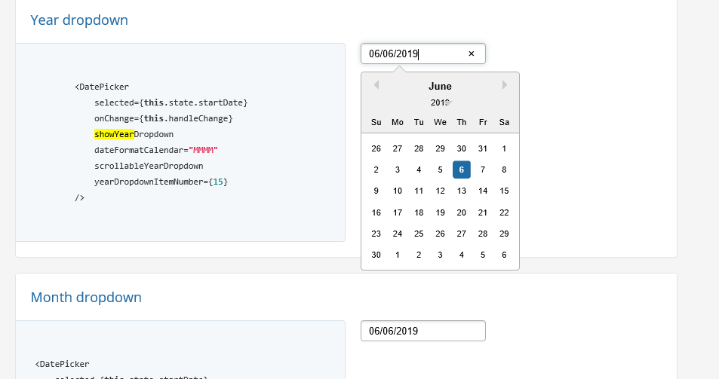Image resolution: width=719 pixels, height=379 pixels.
Task: Select June 4 in second row
Action: (x=419, y=170)
